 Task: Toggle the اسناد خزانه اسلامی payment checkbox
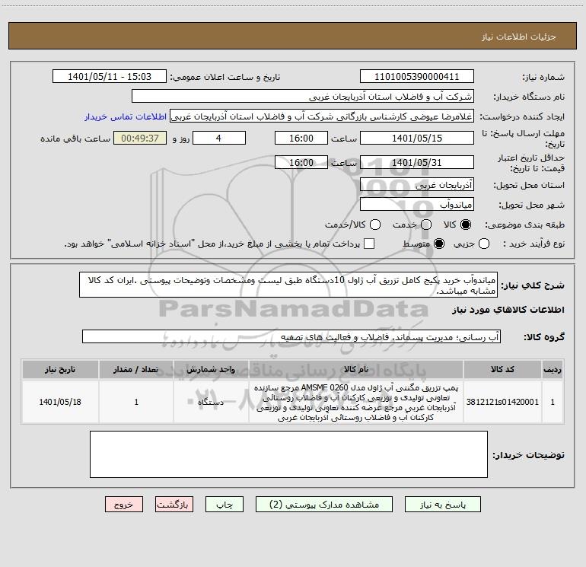pos(369,244)
